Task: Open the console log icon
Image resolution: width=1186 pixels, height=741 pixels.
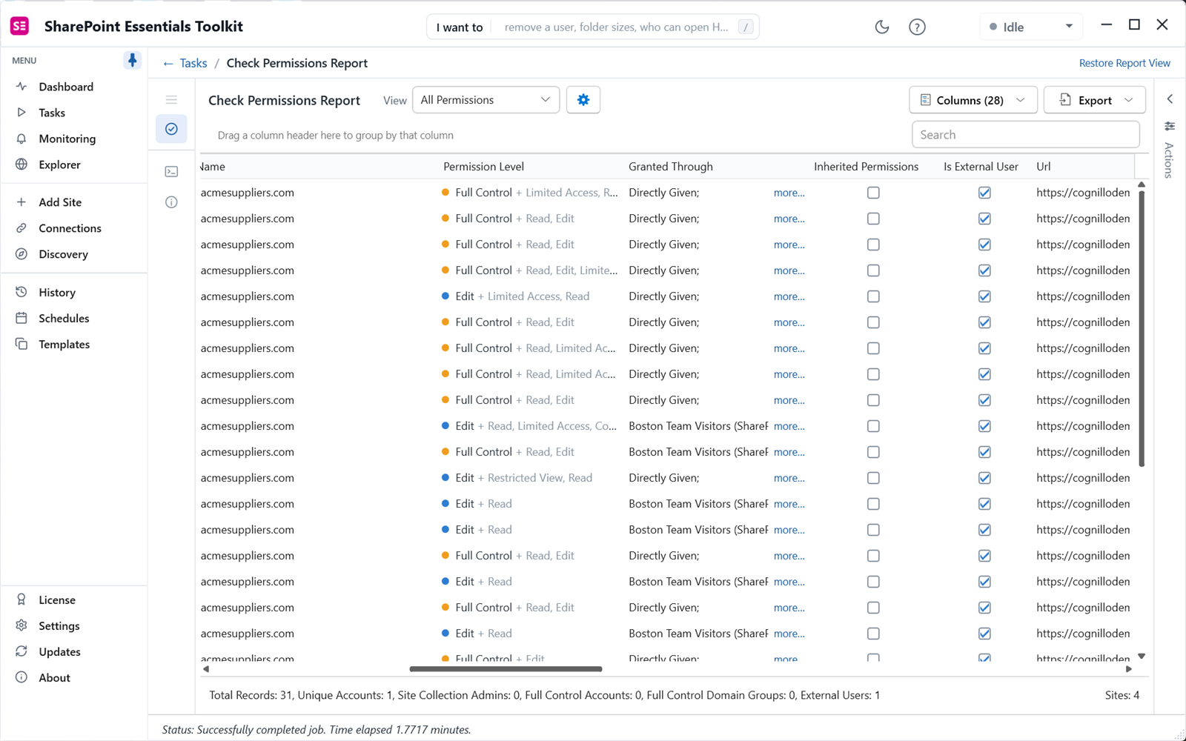Action: coord(171,172)
